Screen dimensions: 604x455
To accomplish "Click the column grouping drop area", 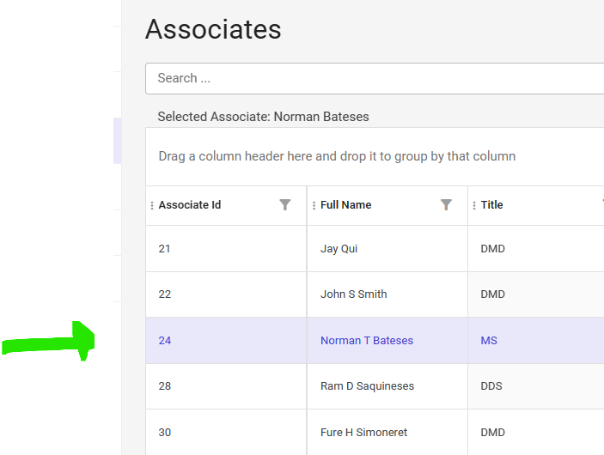I will coord(337,157).
